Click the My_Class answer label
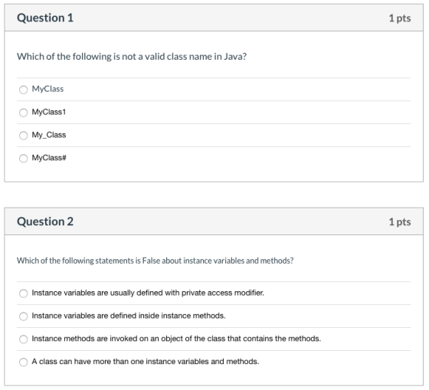Screen dimensions: 429x390 [x=49, y=135]
